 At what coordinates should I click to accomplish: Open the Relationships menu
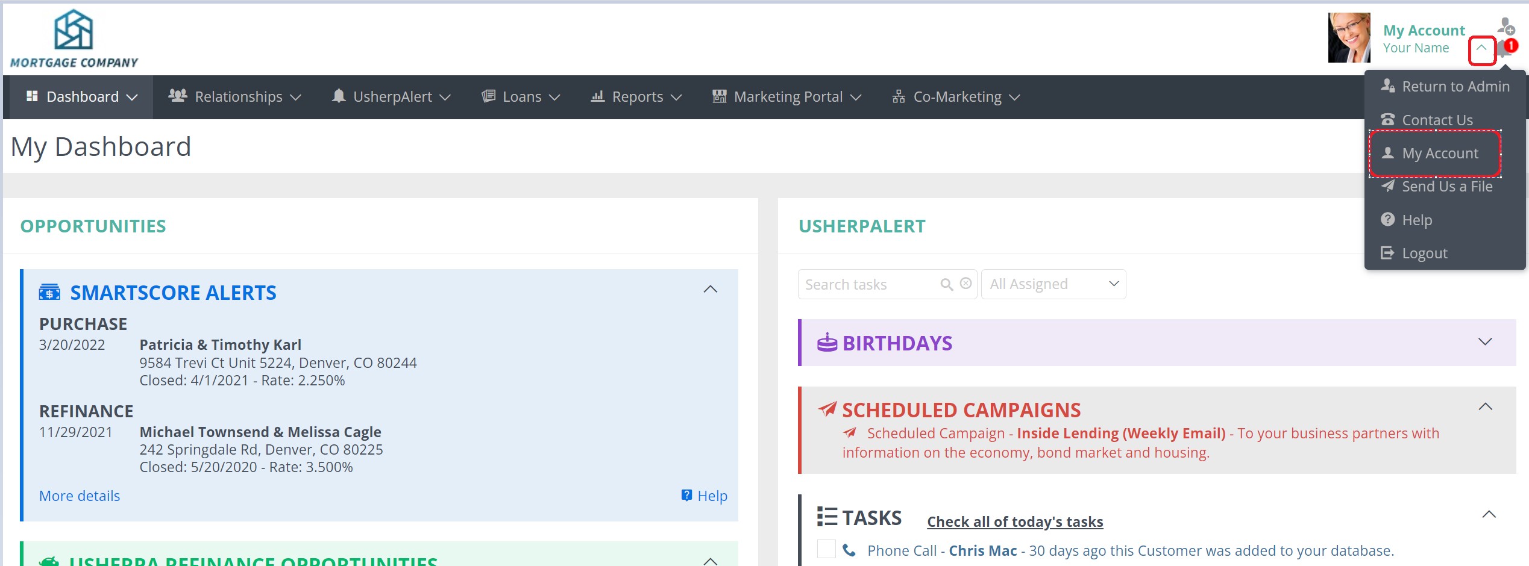(x=234, y=97)
